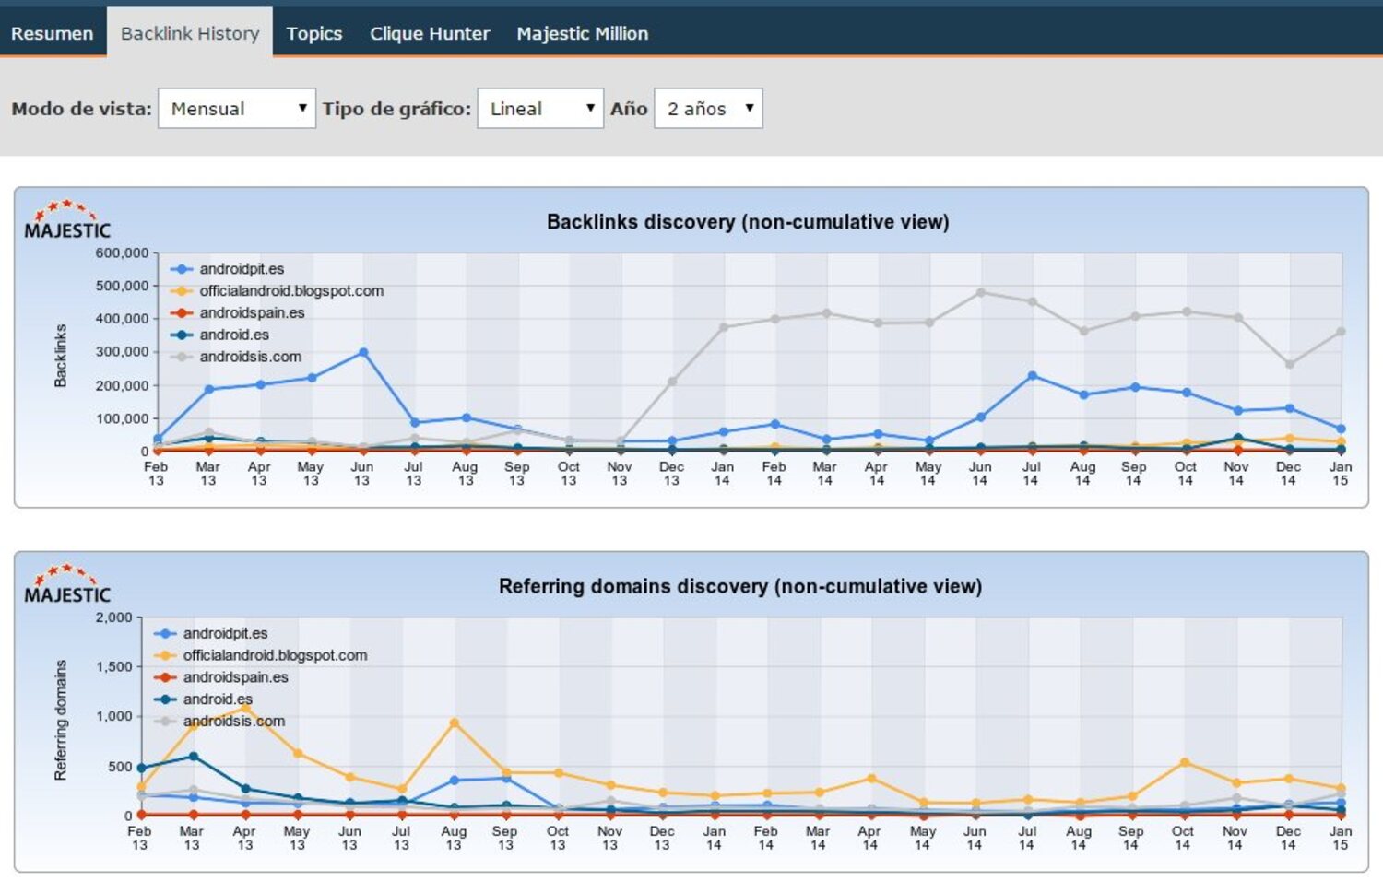Open the Modo de vista dropdown

(x=237, y=109)
